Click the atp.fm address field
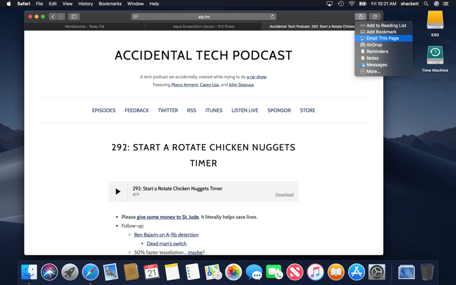The image size is (456, 285). point(204,16)
